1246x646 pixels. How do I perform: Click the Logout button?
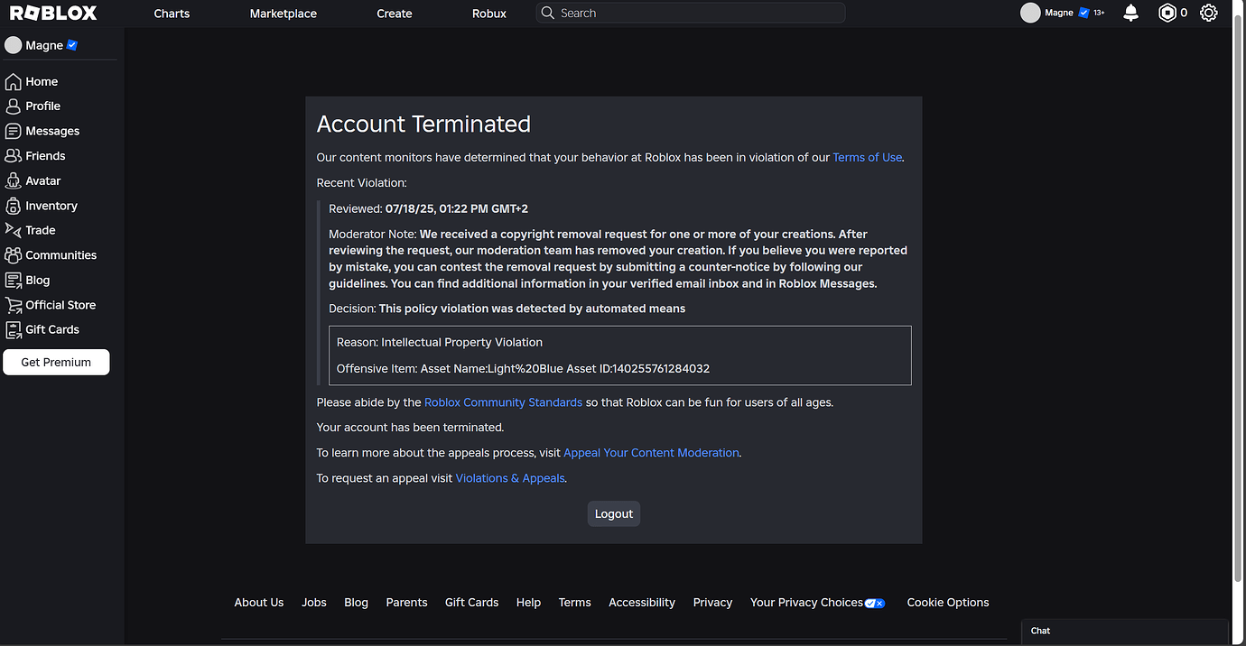point(613,513)
